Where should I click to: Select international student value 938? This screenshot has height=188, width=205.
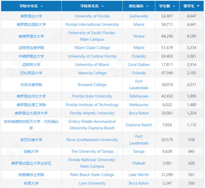point(191,140)
